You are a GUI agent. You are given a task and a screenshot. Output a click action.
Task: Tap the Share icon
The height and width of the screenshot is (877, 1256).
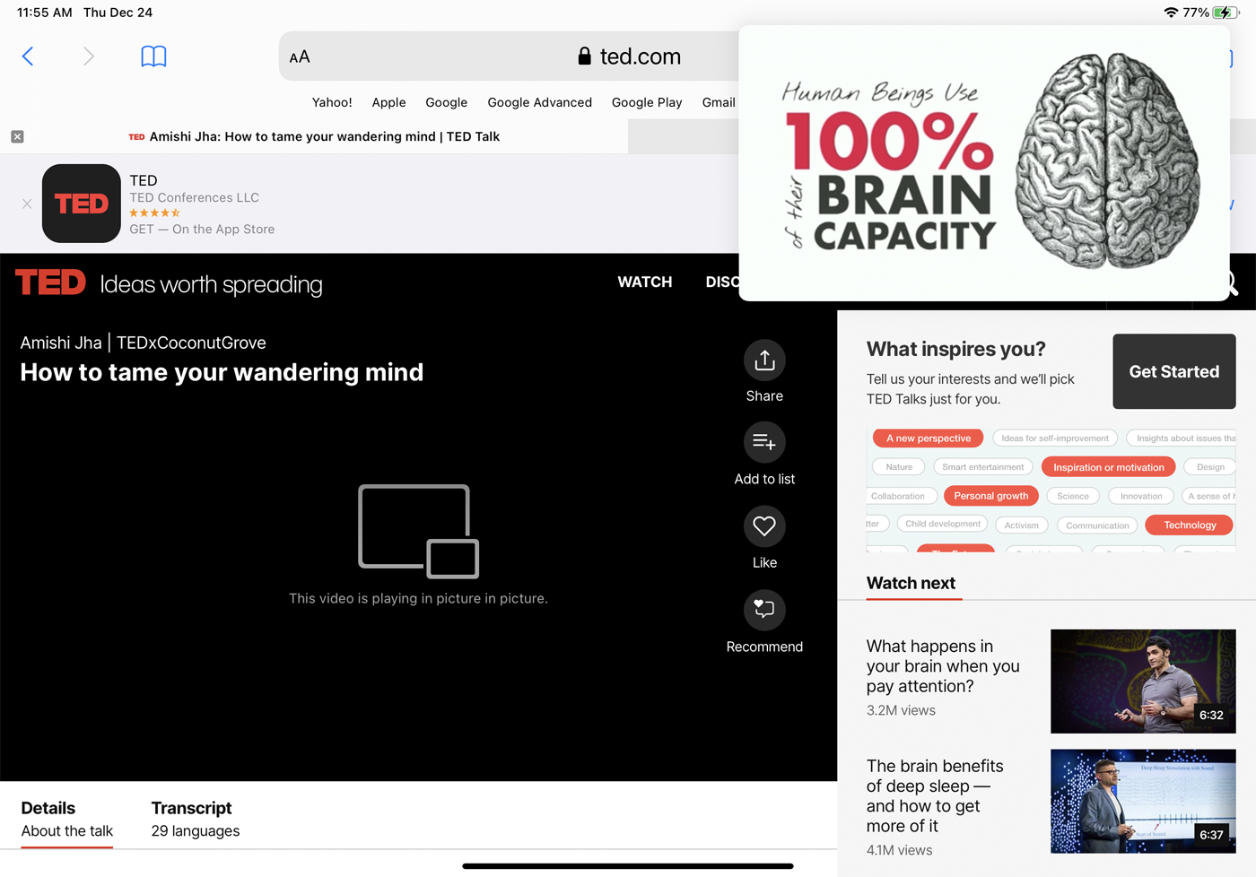point(764,360)
